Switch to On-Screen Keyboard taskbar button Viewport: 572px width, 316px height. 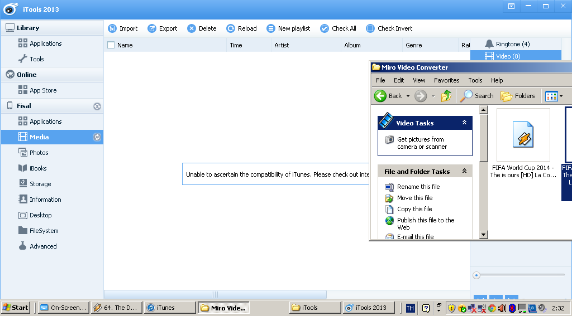tap(64, 308)
